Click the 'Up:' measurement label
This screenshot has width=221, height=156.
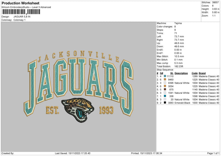pyautogui.click(x=158, y=43)
